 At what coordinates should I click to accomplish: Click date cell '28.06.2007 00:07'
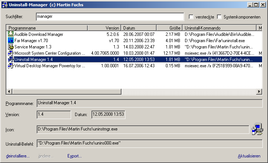139,34
